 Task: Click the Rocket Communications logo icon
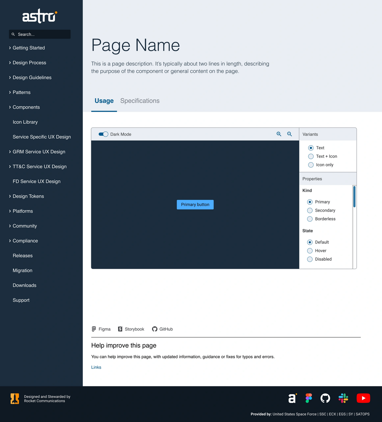15,399
